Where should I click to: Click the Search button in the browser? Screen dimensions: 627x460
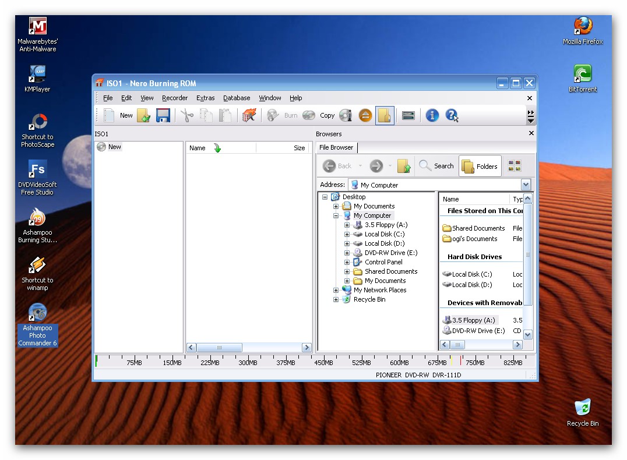[436, 166]
